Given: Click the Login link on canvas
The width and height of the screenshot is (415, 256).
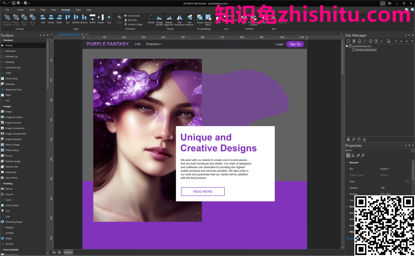Looking at the screenshot, I should [279, 44].
